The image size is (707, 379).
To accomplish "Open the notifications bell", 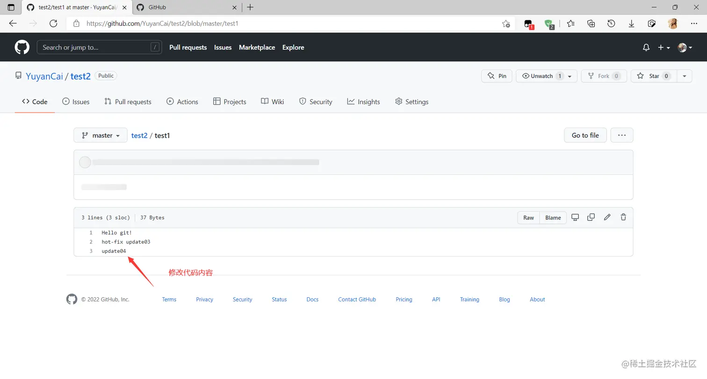I will click(646, 47).
